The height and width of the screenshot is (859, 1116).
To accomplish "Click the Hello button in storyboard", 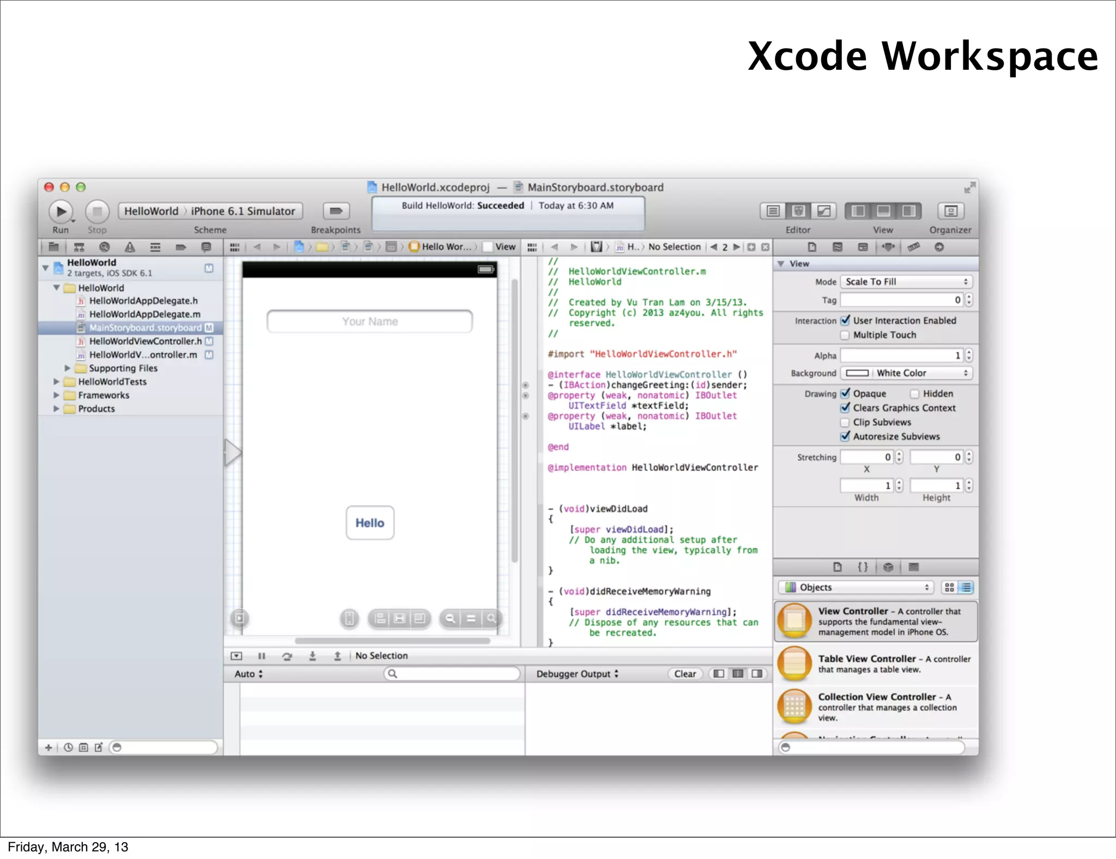I will (369, 523).
